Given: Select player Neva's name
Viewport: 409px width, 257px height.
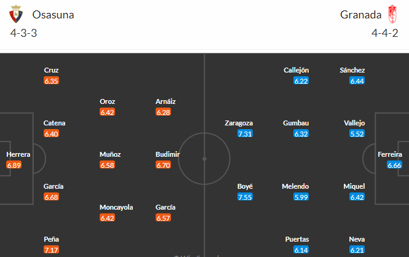Looking at the screenshot, I should [357, 239].
